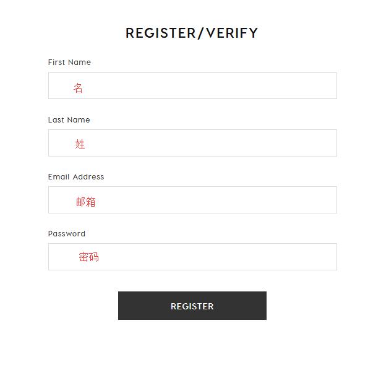Click the REGISTER/VERIFY page heading
The width and height of the screenshot is (381, 383).
pos(192,33)
